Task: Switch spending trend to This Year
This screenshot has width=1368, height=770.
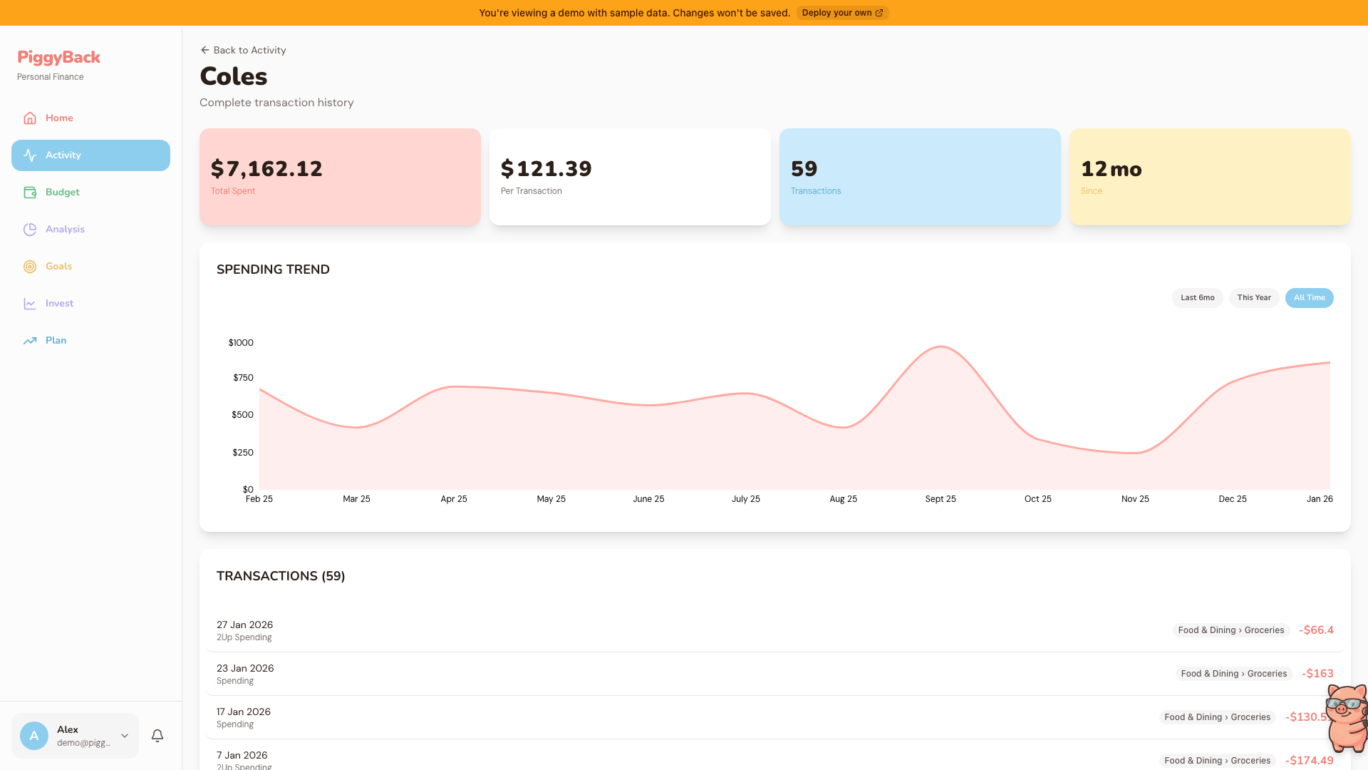Action: point(1254,298)
